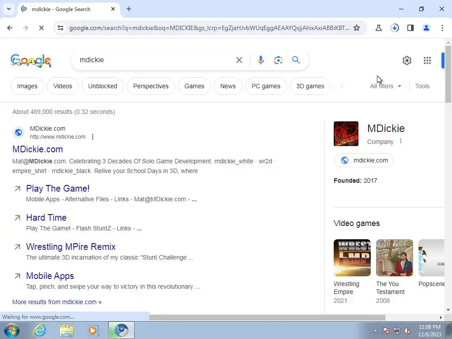This screenshot has width=452, height=339.
Task: Show hidden system tray icons
Action: tap(375, 331)
